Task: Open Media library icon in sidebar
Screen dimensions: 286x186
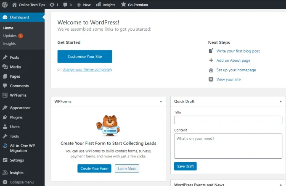Action: tap(5, 67)
